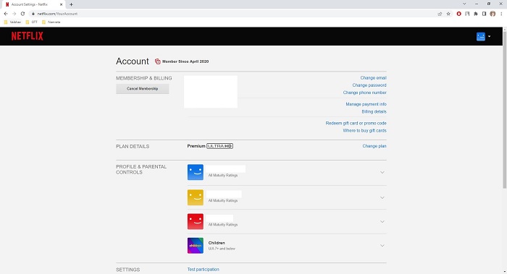Image resolution: width=507 pixels, height=274 pixels.
Task: Open the Change phone number link
Action: tap(365, 93)
